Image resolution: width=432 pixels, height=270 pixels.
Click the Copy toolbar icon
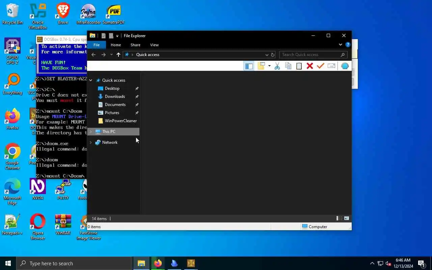click(288, 66)
